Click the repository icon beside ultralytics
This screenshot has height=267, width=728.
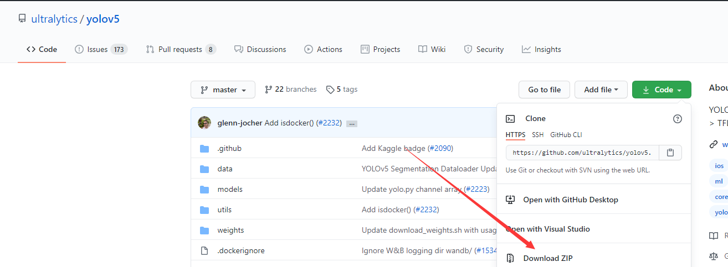pyautogui.click(x=22, y=19)
